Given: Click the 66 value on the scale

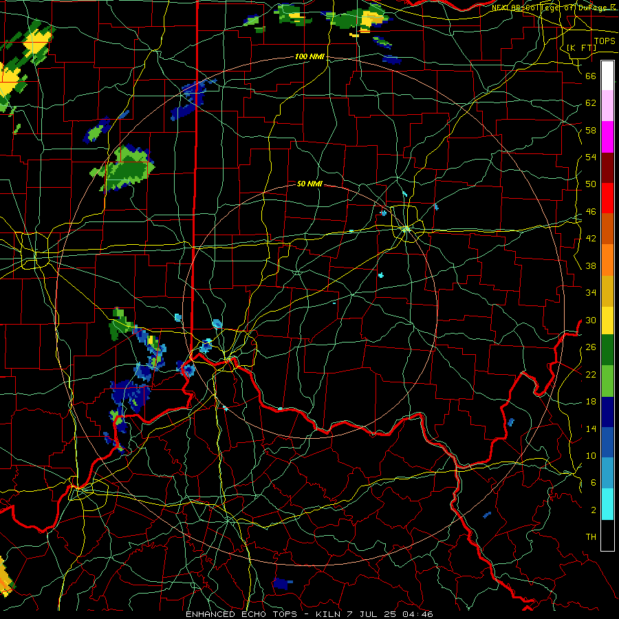Looking at the screenshot, I should (x=591, y=76).
